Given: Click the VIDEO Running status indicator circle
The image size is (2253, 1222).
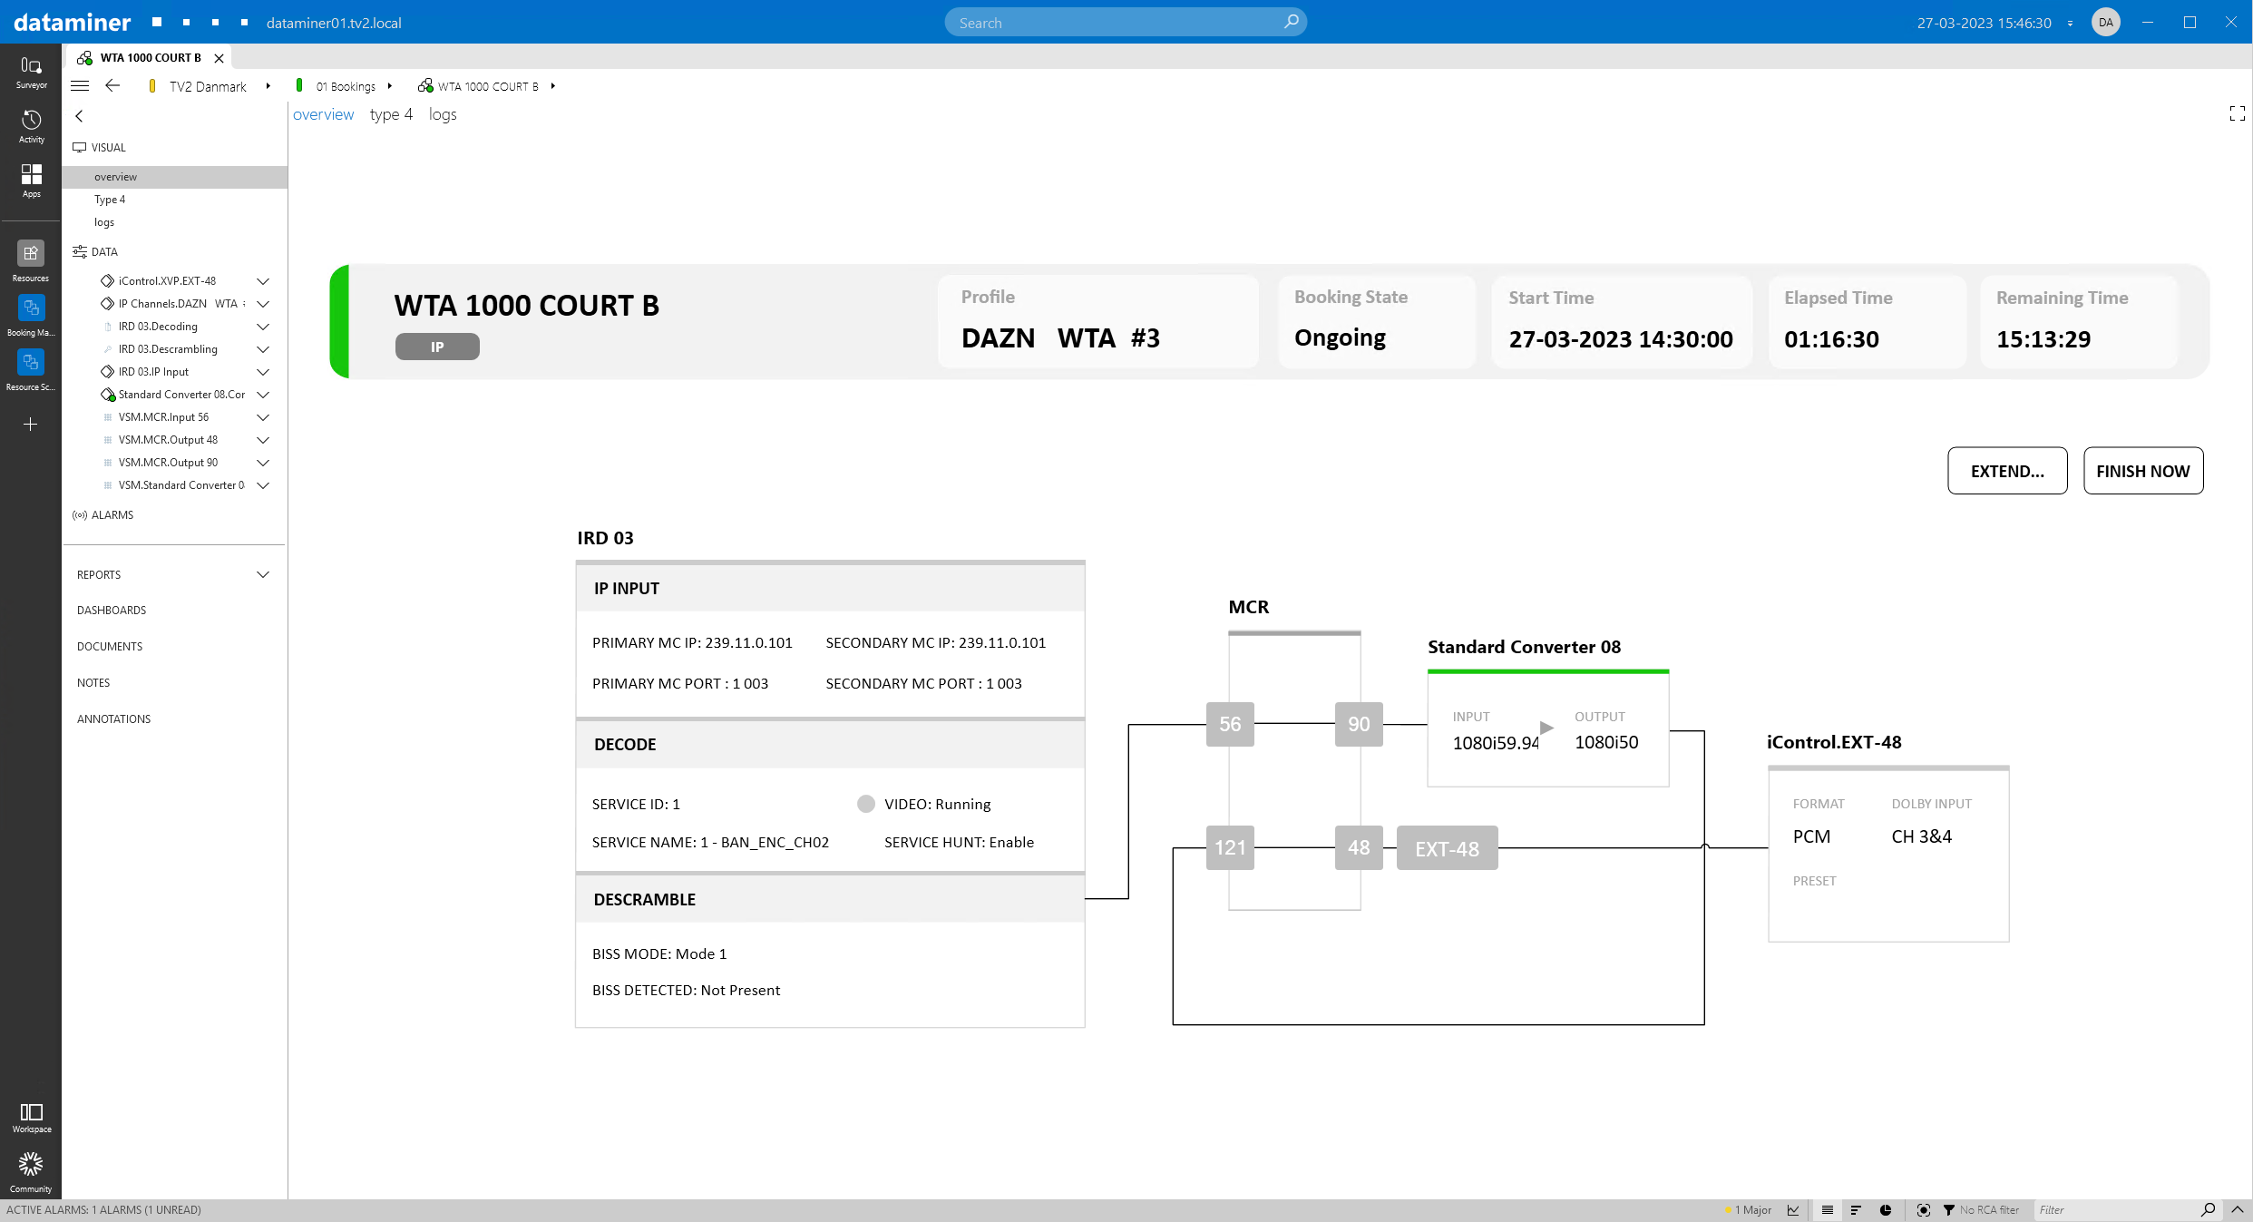Looking at the screenshot, I should tap(865, 804).
